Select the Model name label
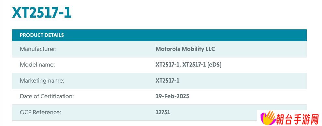Viewport: 322px width, 126px height. pyautogui.click(x=37, y=65)
